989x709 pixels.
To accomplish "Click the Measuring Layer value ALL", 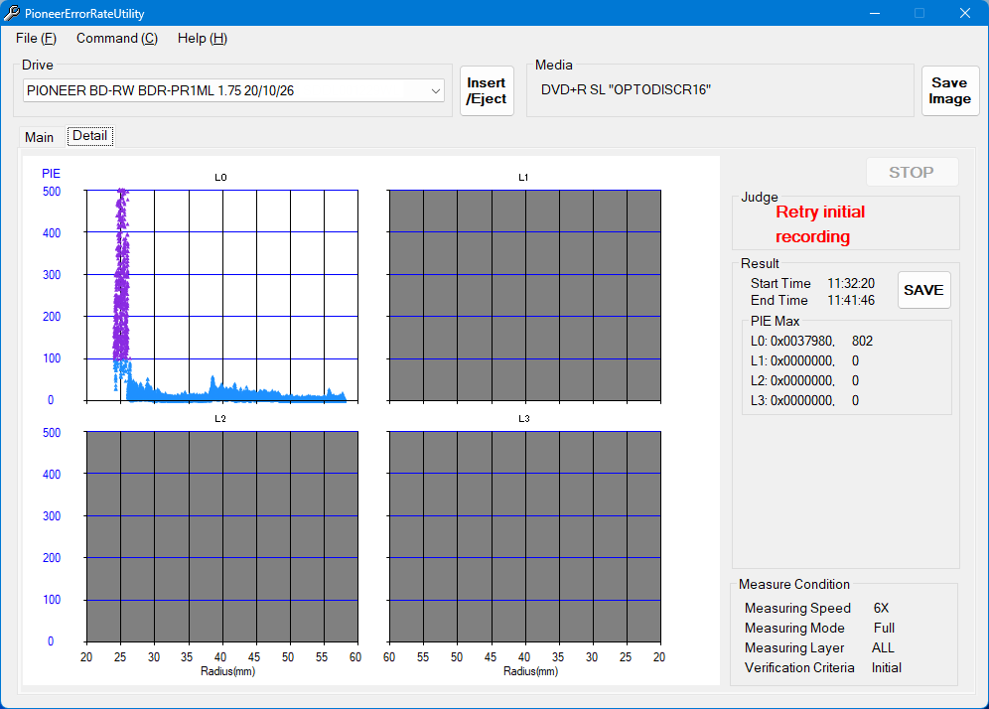I will (x=883, y=647).
